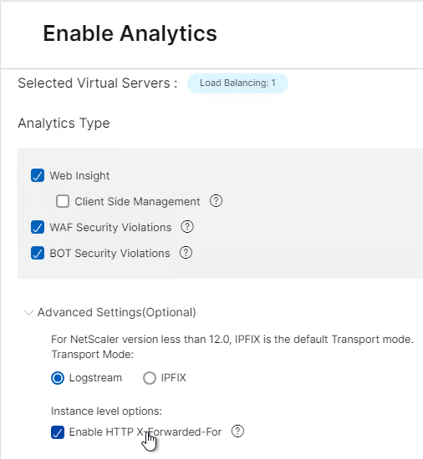This screenshot has width=423, height=459.
Task: Collapse Advanced Settings using the chevron arrow
Action: tap(28, 312)
